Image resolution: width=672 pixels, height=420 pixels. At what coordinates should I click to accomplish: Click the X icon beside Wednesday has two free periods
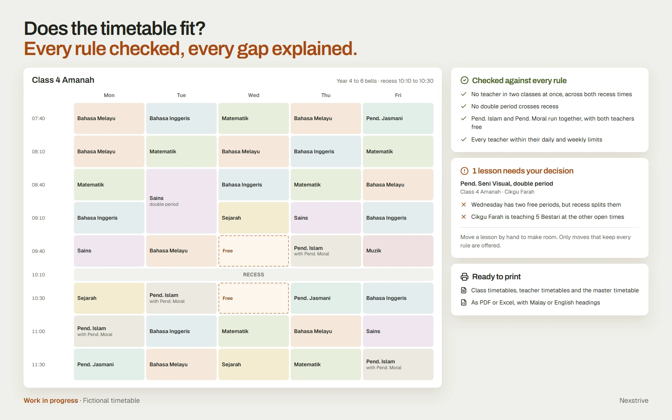pos(464,205)
